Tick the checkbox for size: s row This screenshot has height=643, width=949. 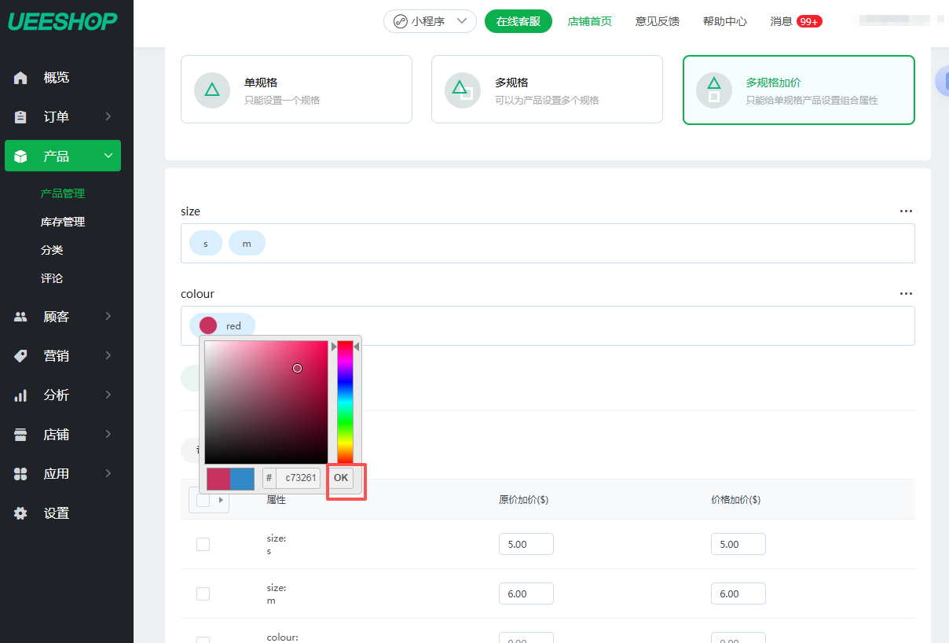pos(203,544)
